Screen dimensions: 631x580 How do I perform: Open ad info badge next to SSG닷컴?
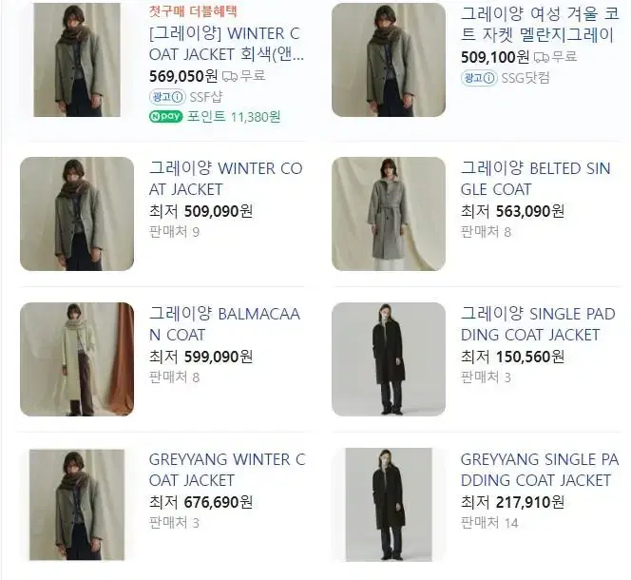(x=479, y=78)
